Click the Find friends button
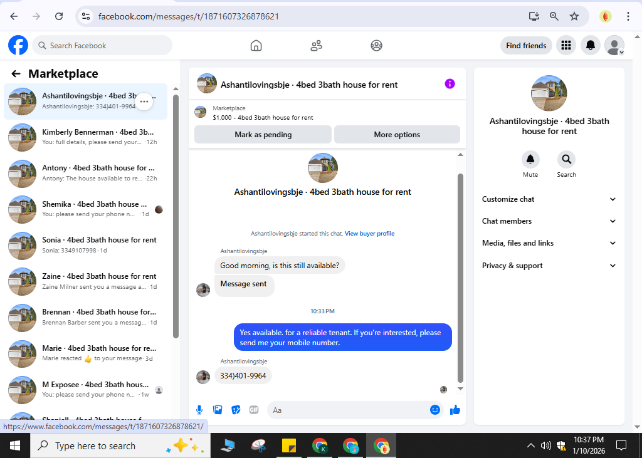 (x=526, y=46)
